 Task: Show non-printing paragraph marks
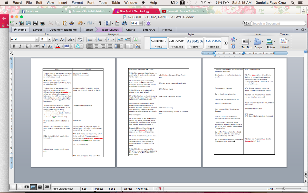pos(99,23)
